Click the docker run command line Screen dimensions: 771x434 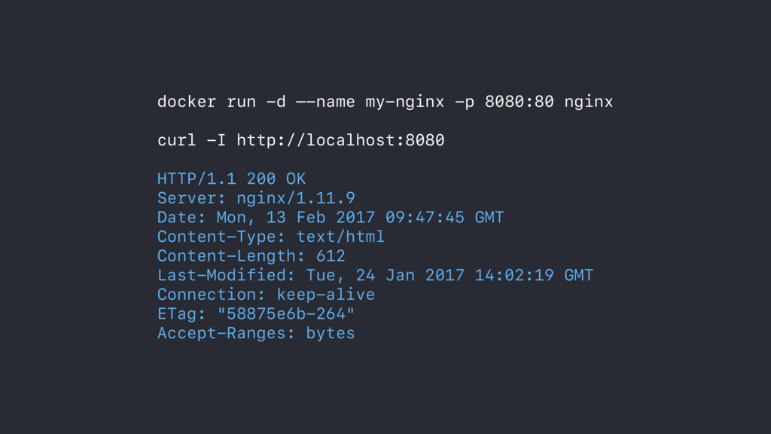coord(385,102)
